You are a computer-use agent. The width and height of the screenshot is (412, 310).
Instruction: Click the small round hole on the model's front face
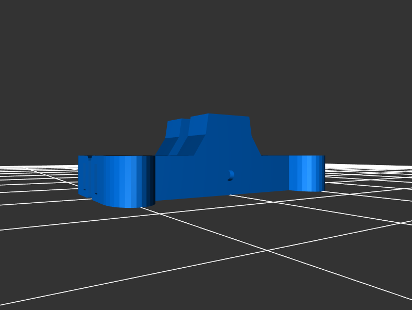coord(231,175)
